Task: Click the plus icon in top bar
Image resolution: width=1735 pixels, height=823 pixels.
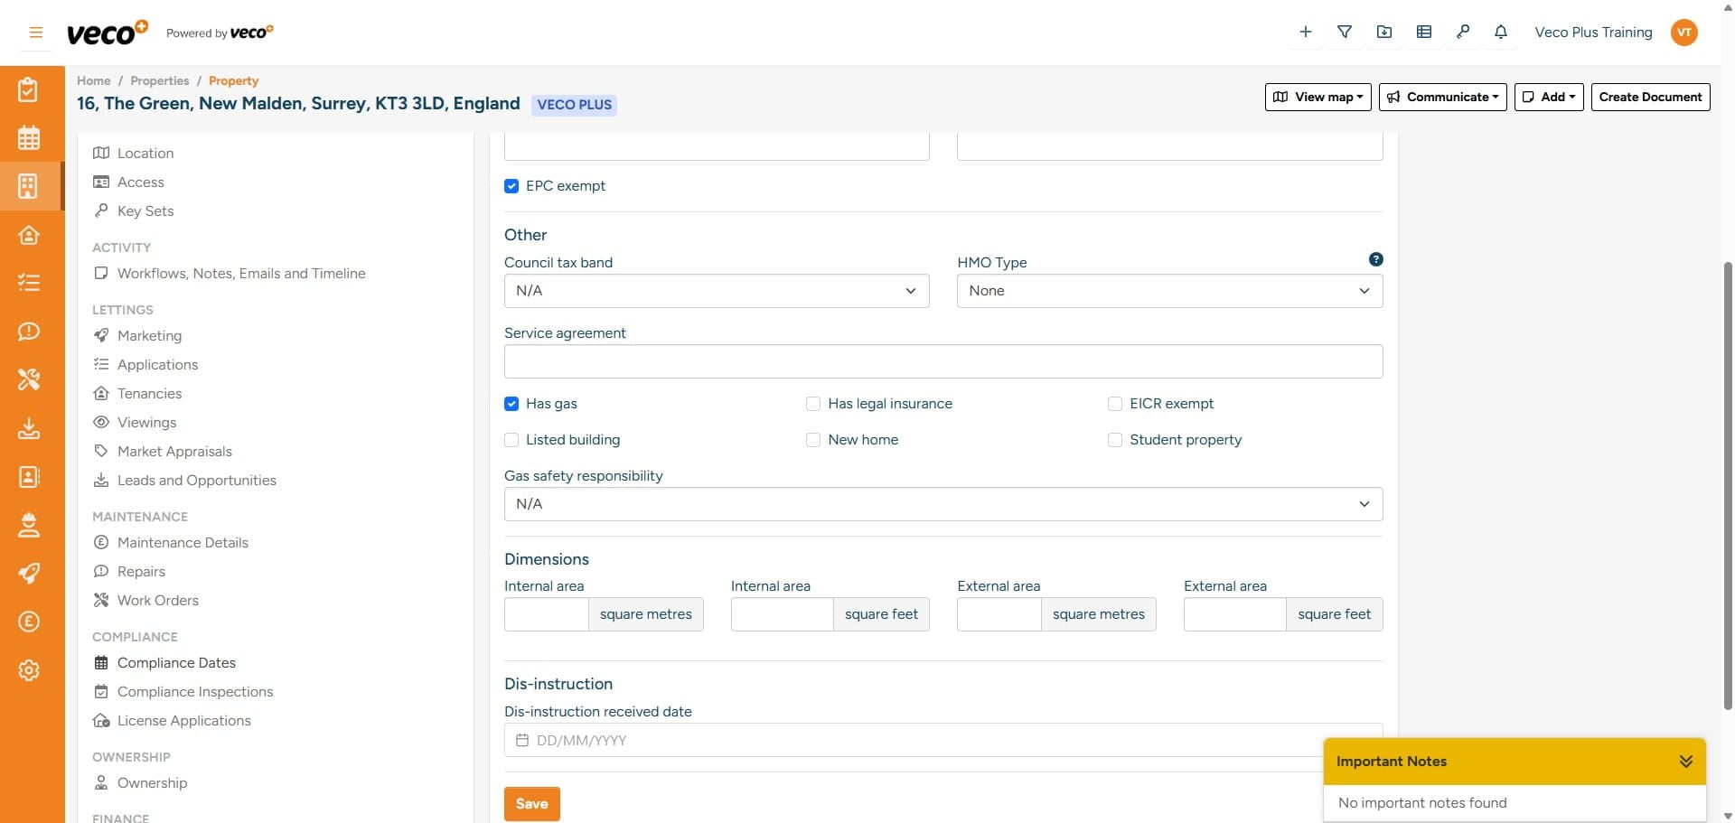Action: 1306,33
